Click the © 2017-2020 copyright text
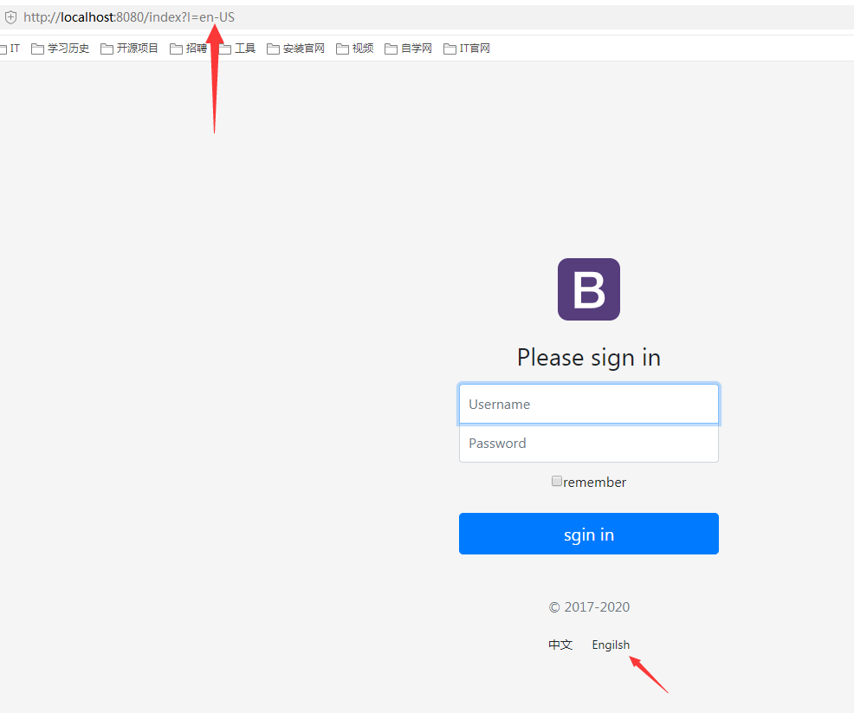 click(589, 606)
